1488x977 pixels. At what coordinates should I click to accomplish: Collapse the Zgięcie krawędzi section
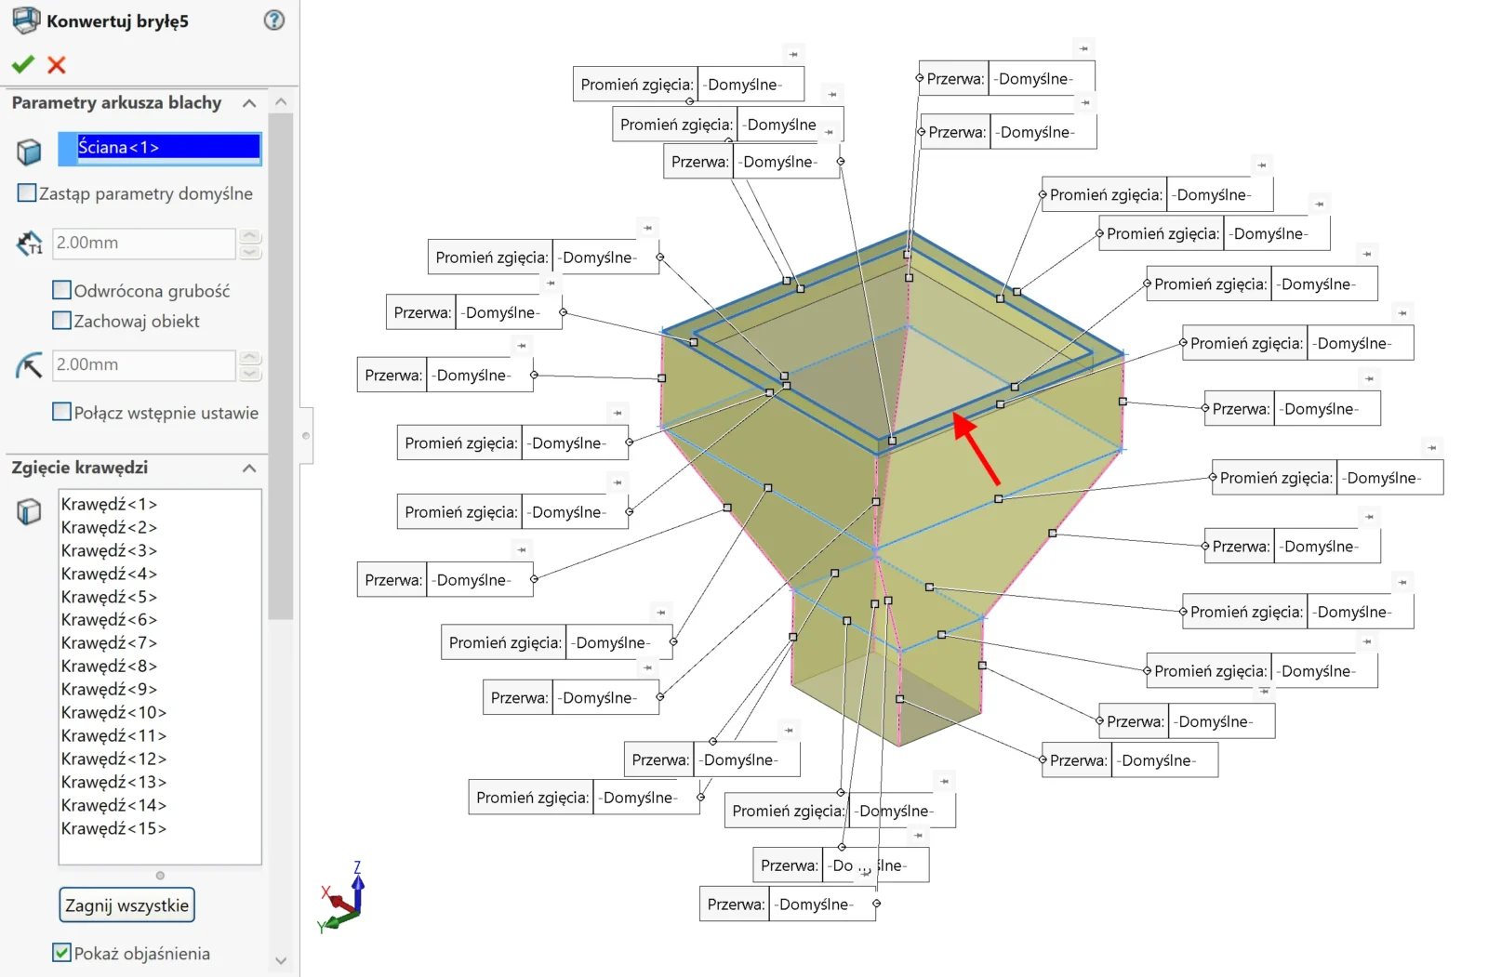coord(249,468)
